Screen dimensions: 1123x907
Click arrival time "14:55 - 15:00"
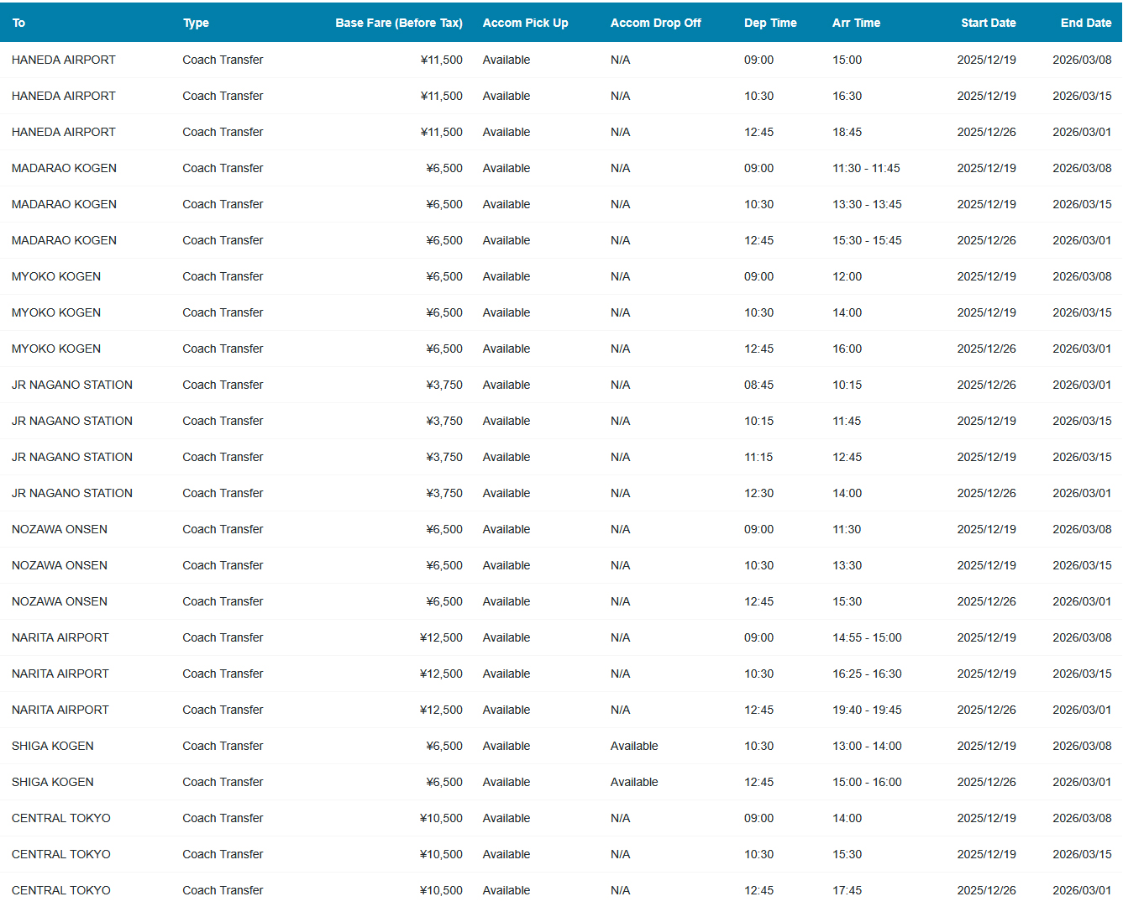867,637
